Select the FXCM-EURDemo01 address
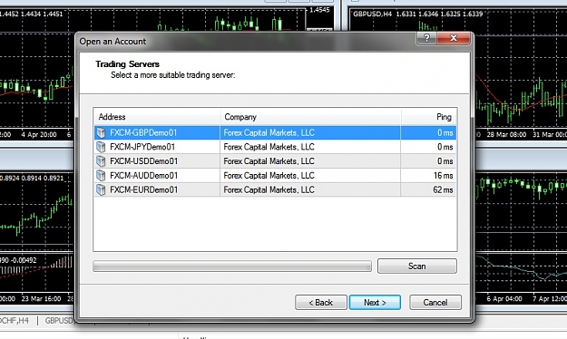This screenshot has width=567, height=339. coord(144,189)
